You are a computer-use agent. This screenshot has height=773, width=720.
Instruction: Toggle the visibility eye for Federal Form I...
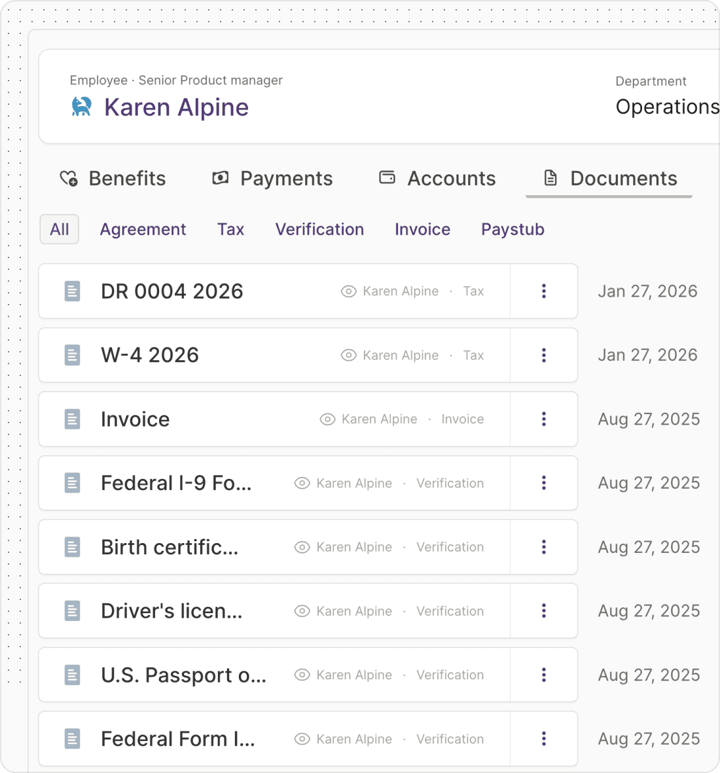point(302,739)
